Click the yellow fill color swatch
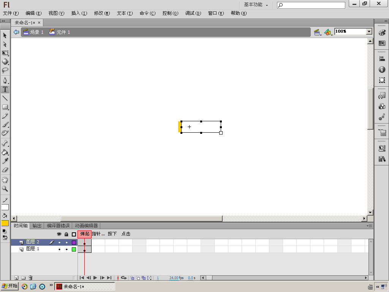Viewport: 389px width, 292px height. [x=5, y=223]
